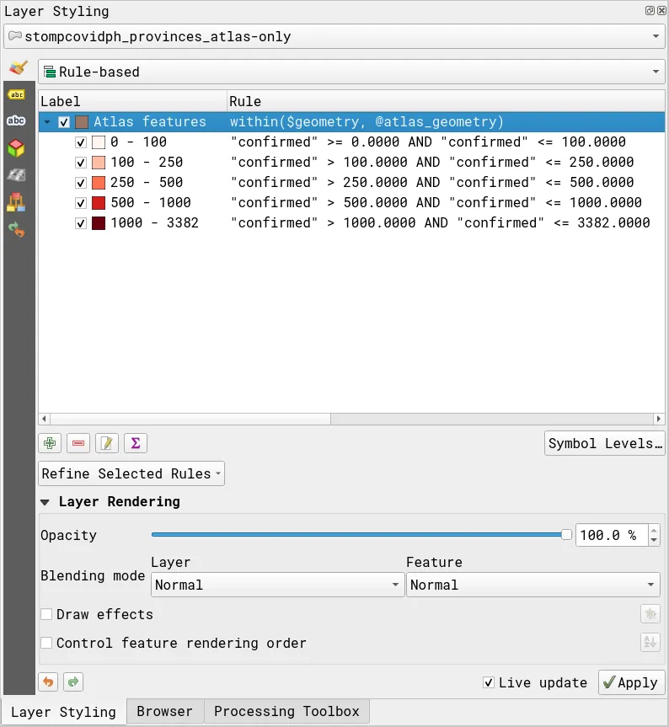Switch to the Browser tab
This screenshot has height=727, width=669.
tap(165, 711)
